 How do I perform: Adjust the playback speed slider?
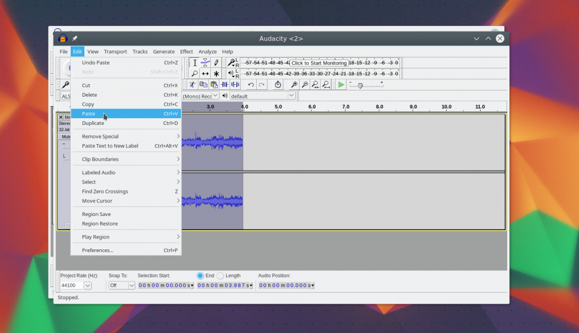click(x=360, y=85)
